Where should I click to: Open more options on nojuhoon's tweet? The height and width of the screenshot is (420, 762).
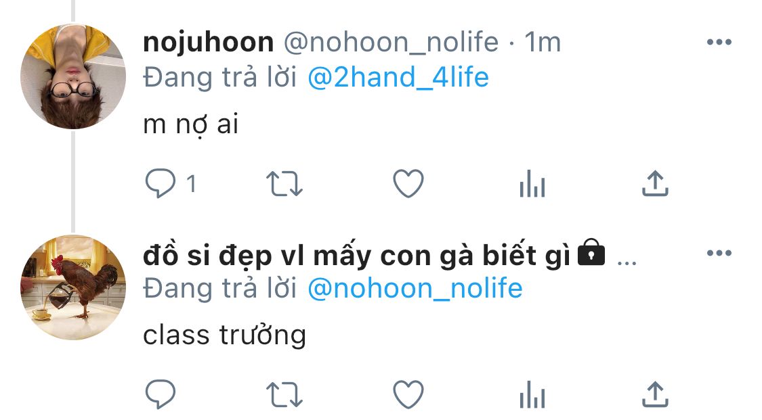tap(719, 42)
